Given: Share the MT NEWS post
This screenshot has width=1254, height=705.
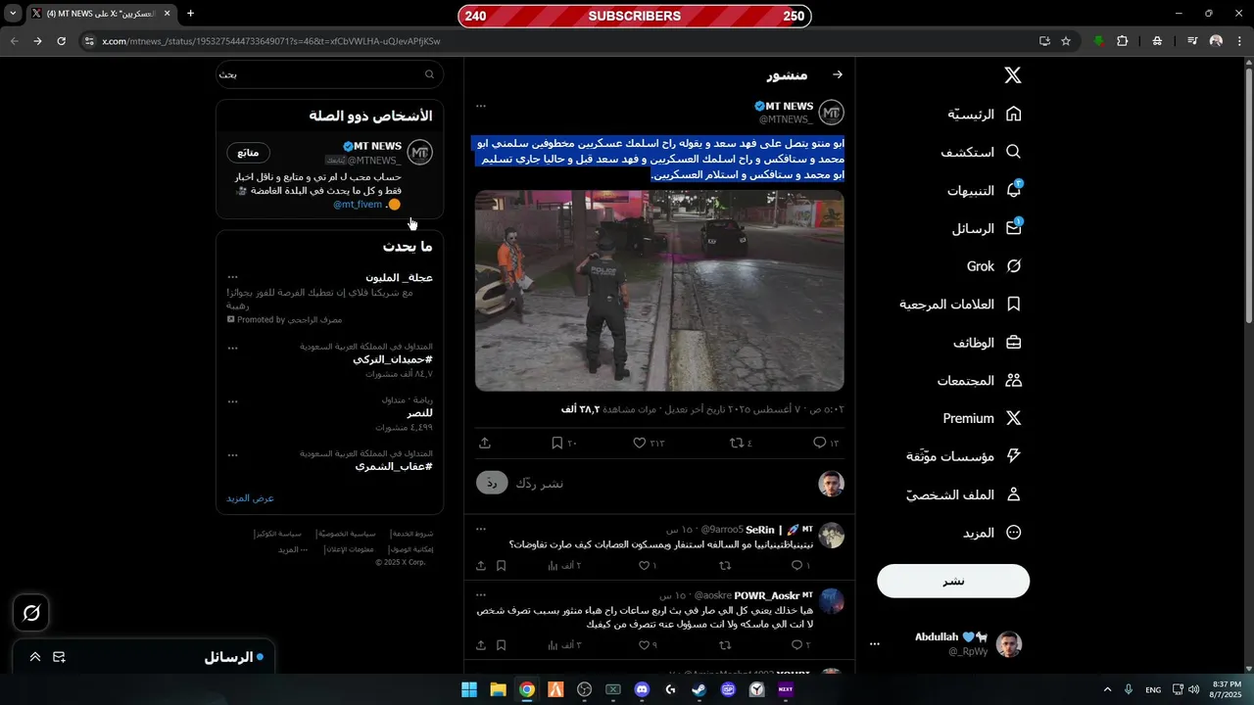Looking at the screenshot, I should point(485,444).
